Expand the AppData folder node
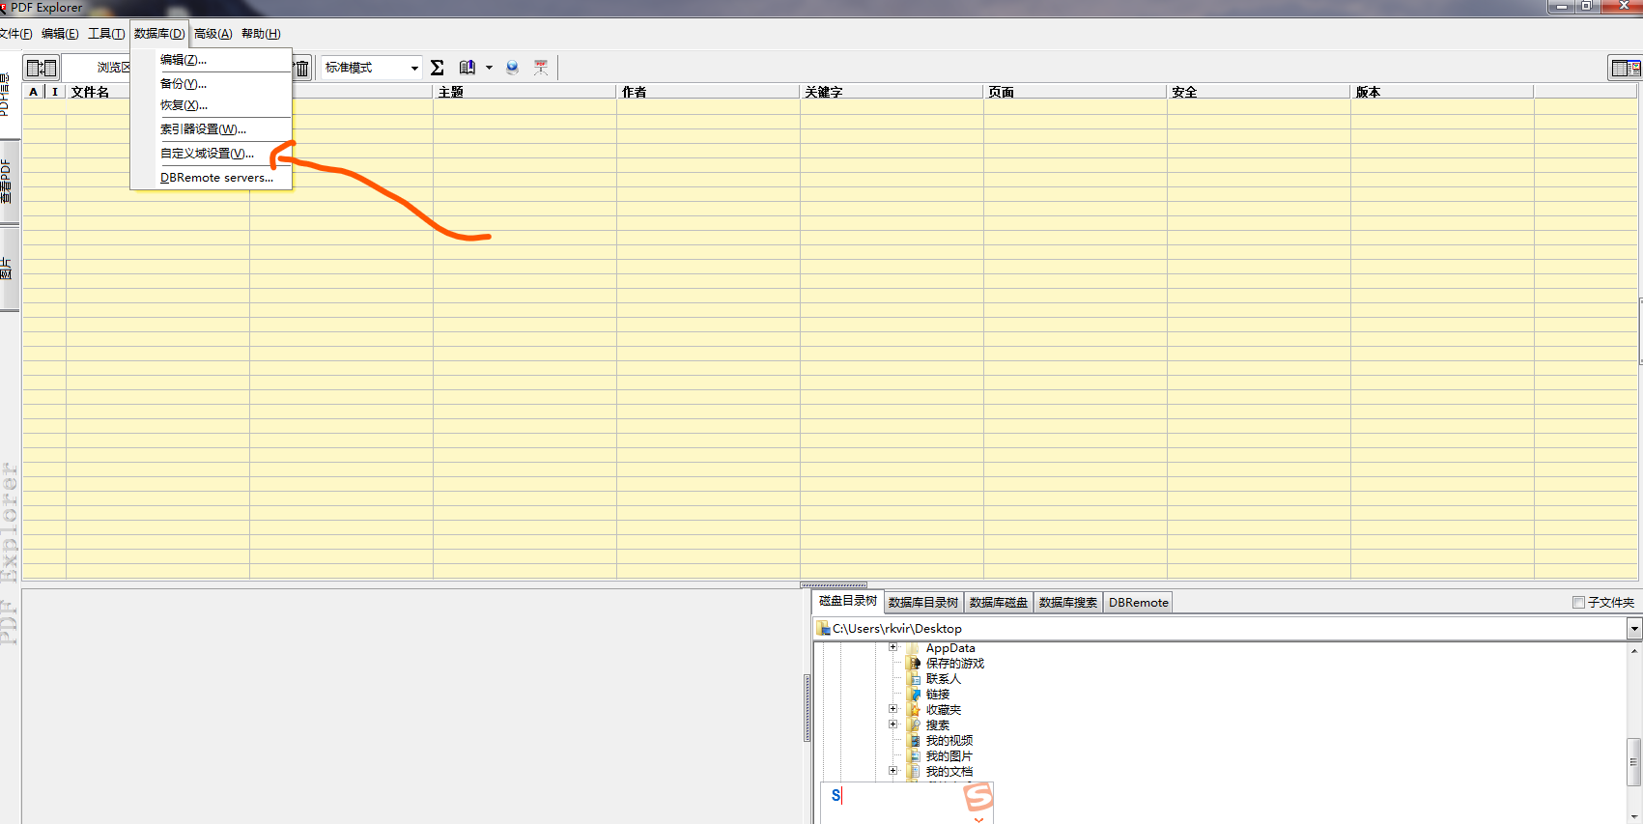 (x=893, y=647)
